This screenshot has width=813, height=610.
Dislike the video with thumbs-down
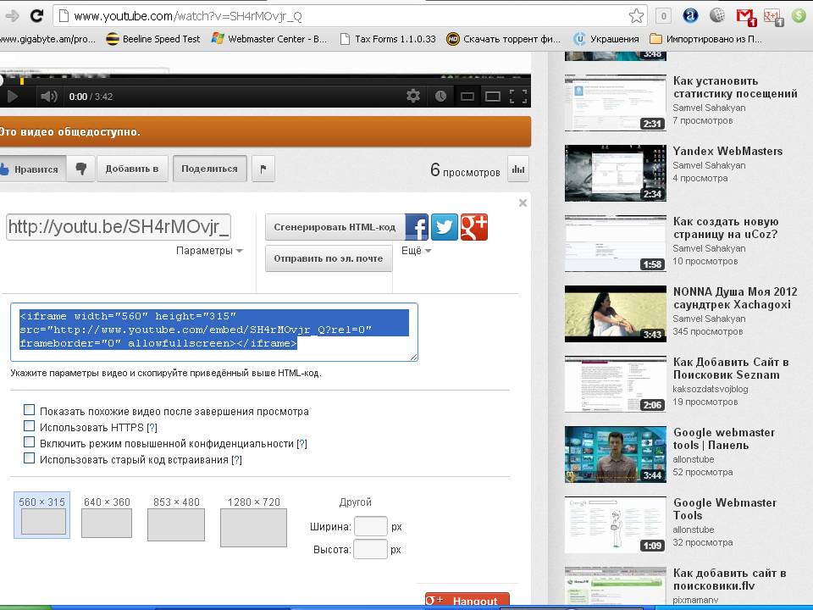81,169
